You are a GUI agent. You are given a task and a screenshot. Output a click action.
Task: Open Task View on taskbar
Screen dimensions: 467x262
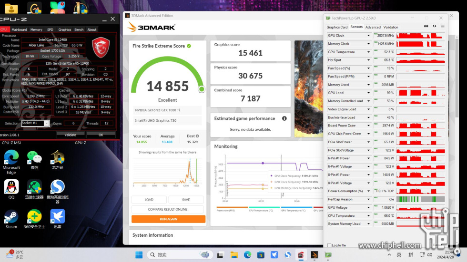220,255
